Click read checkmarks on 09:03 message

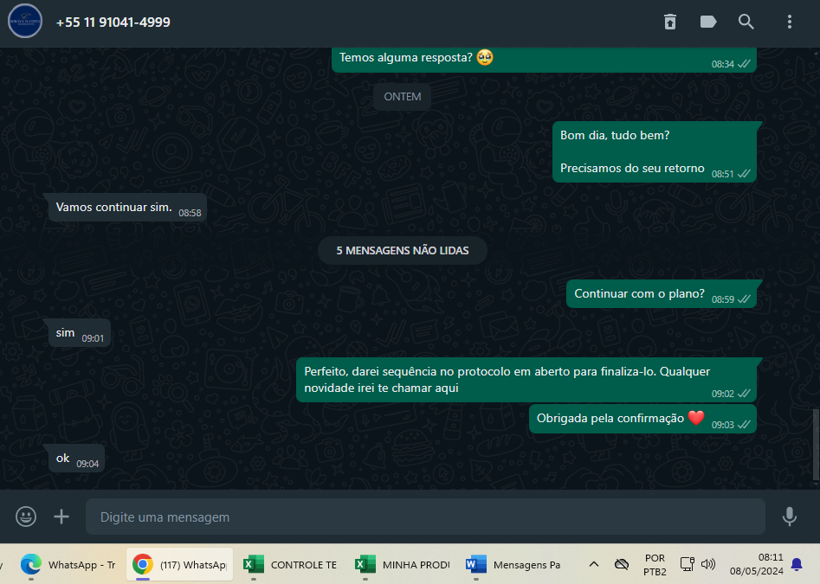[x=744, y=425]
